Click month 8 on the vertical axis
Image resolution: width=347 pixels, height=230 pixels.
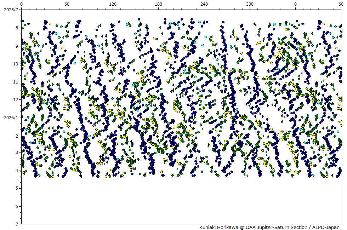coord(16,28)
